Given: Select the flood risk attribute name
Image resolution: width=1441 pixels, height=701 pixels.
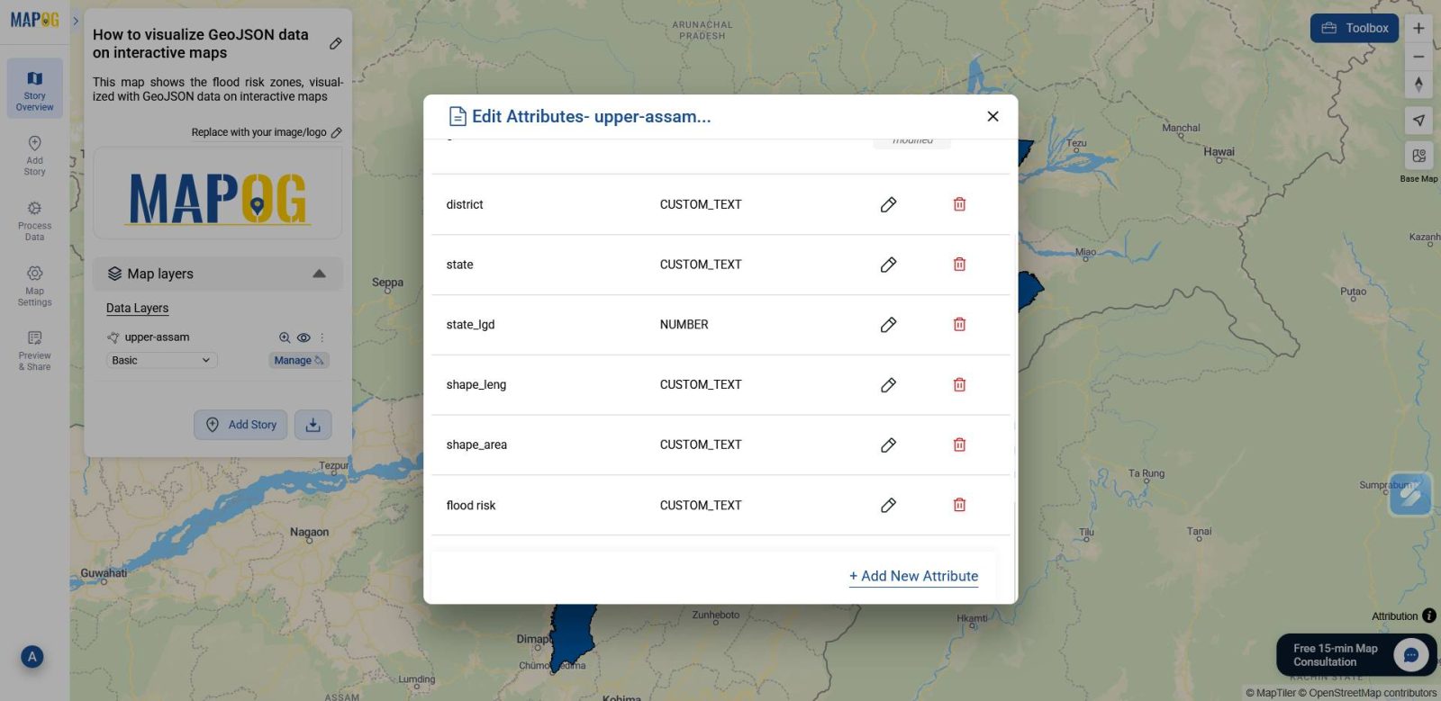Looking at the screenshot, I should 471,505.
